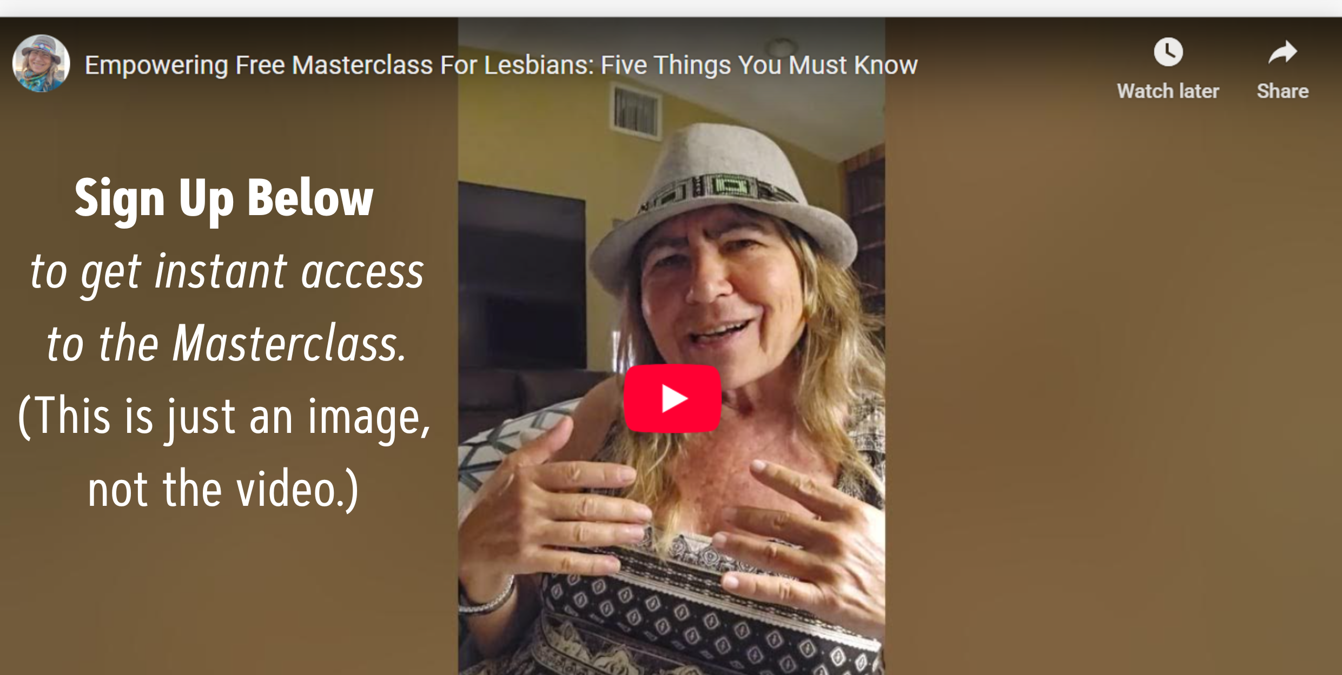Click the red YouTube play button
Screen dimensions: 1342x675
click(672, 398)
